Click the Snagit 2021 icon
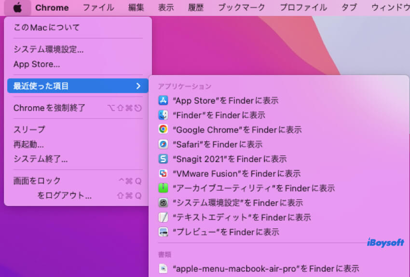Image resolution: width=410 pixels, height=277 pixels. tap(163, 159)
